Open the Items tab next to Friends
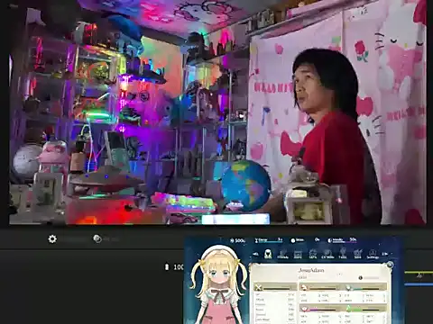 click(298, 254)
